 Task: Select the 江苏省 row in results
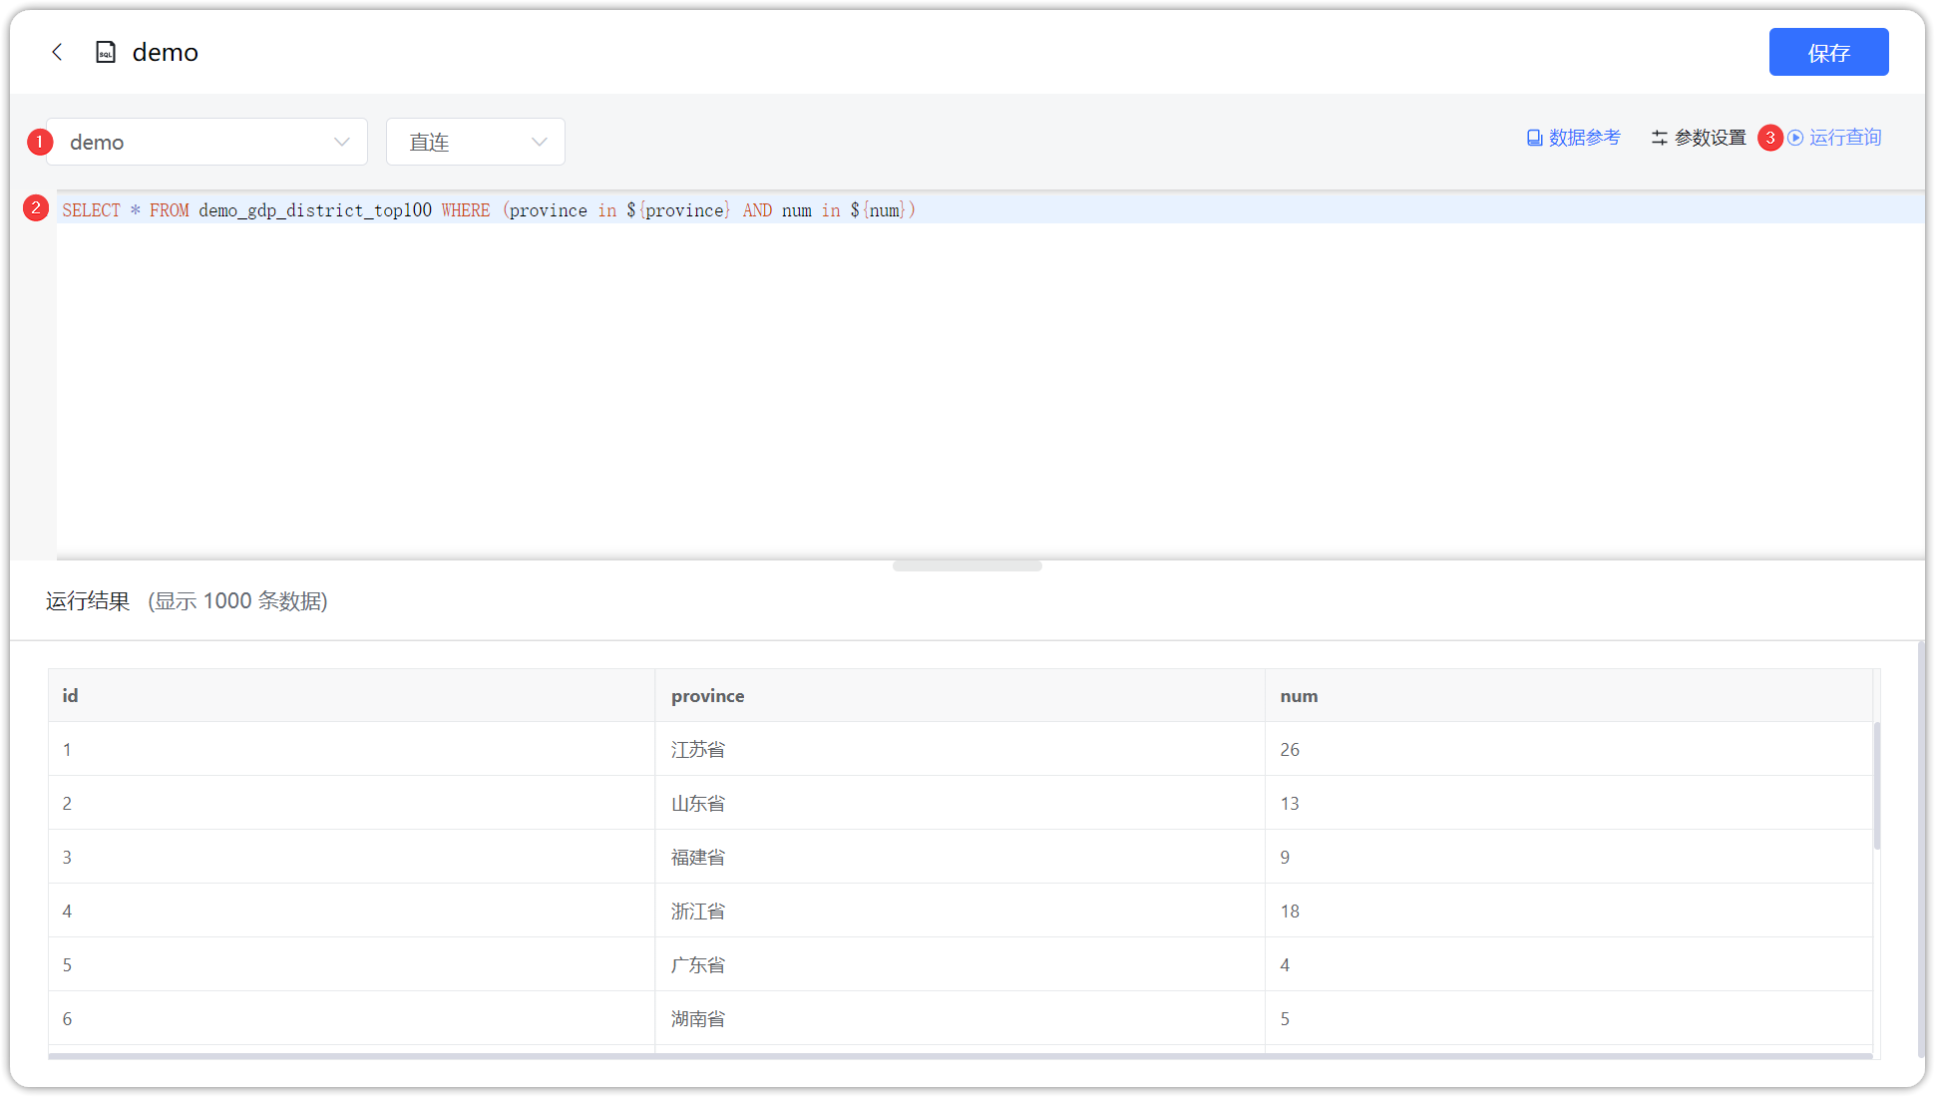tap(697, 749)
